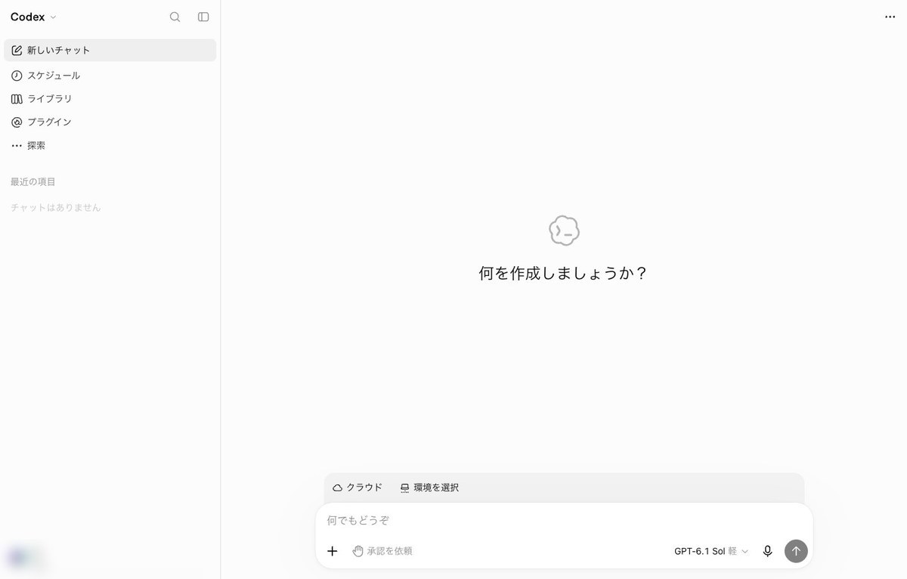Click the cloud icon beside クラウド
Image resolution: width=907 pixels, height=579 pixels.
pyautogui.click(x=338, y=488)
